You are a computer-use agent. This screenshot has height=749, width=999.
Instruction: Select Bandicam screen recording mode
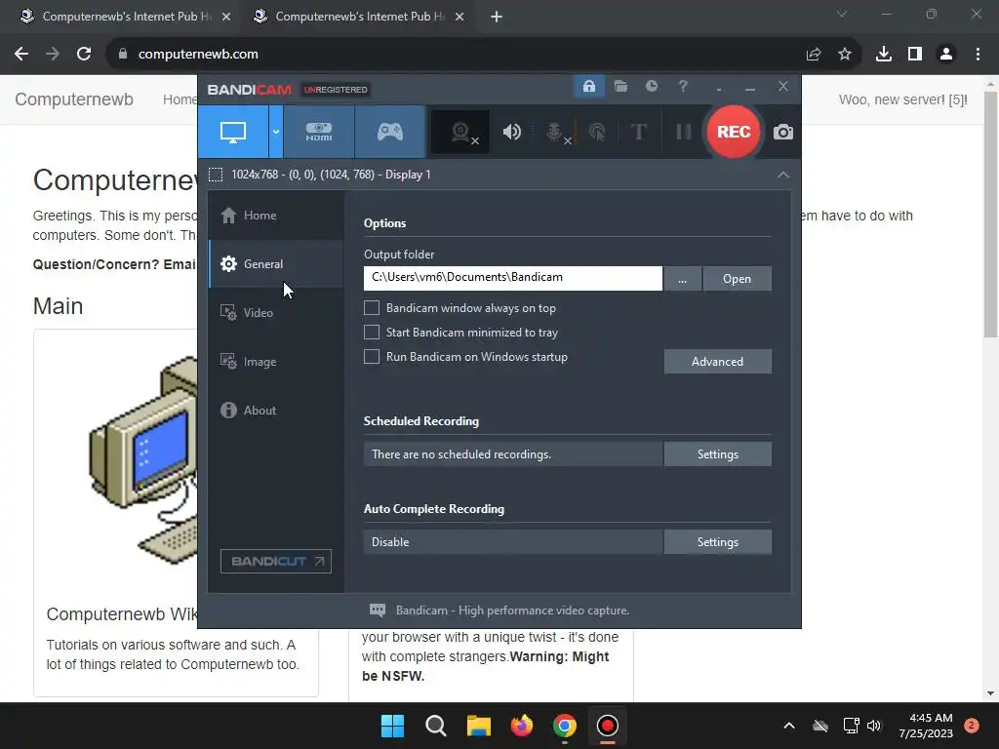233,132
